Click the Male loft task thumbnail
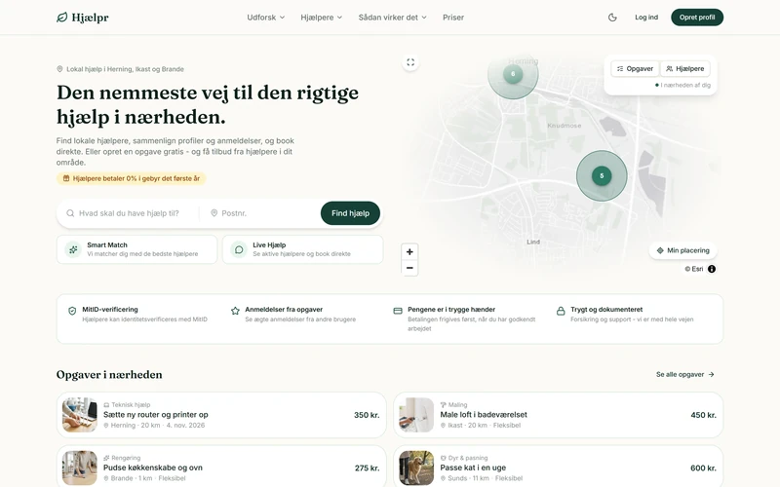The width and height of the screenshot is (780, 487). pyautogui.click(x=416, y=415)
